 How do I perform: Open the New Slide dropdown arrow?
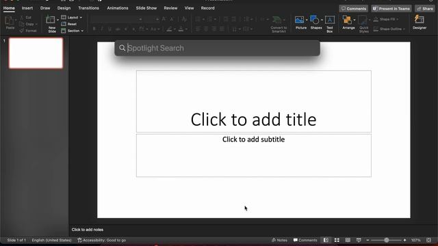[57, 20]
